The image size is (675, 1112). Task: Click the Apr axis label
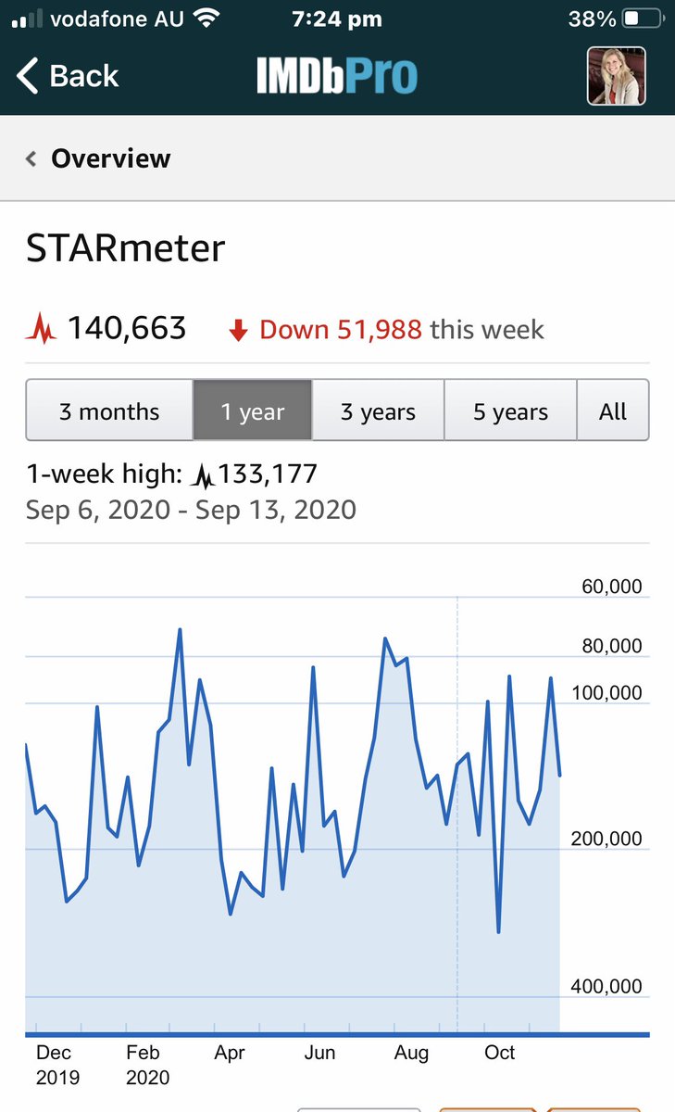(230, 1053)
